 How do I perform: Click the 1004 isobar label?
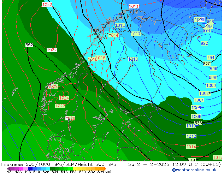(x=199, y=101)
